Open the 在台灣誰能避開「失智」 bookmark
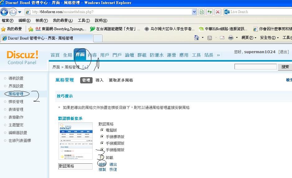This screenshot has height=178, width=292. 115,29
